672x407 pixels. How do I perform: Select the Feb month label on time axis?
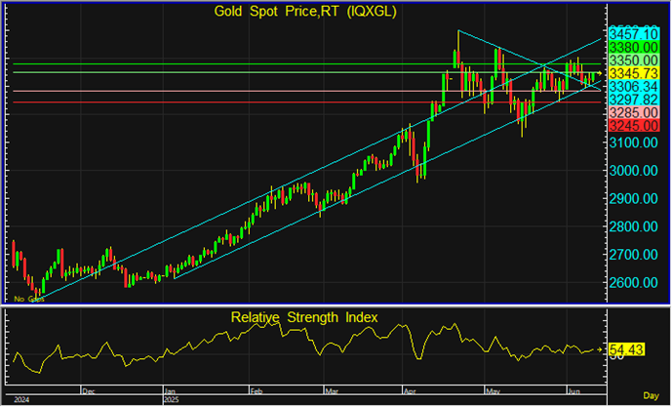(x=257, y=391)
